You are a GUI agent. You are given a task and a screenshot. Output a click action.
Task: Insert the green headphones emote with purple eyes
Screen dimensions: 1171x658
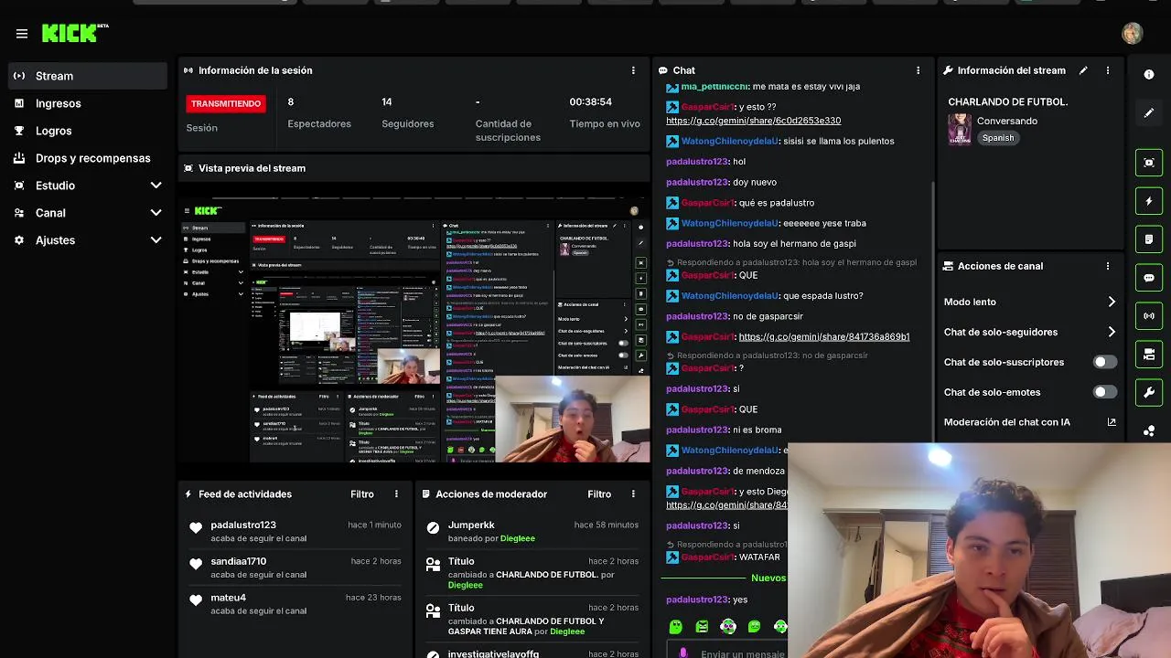[x=728, y=627]
